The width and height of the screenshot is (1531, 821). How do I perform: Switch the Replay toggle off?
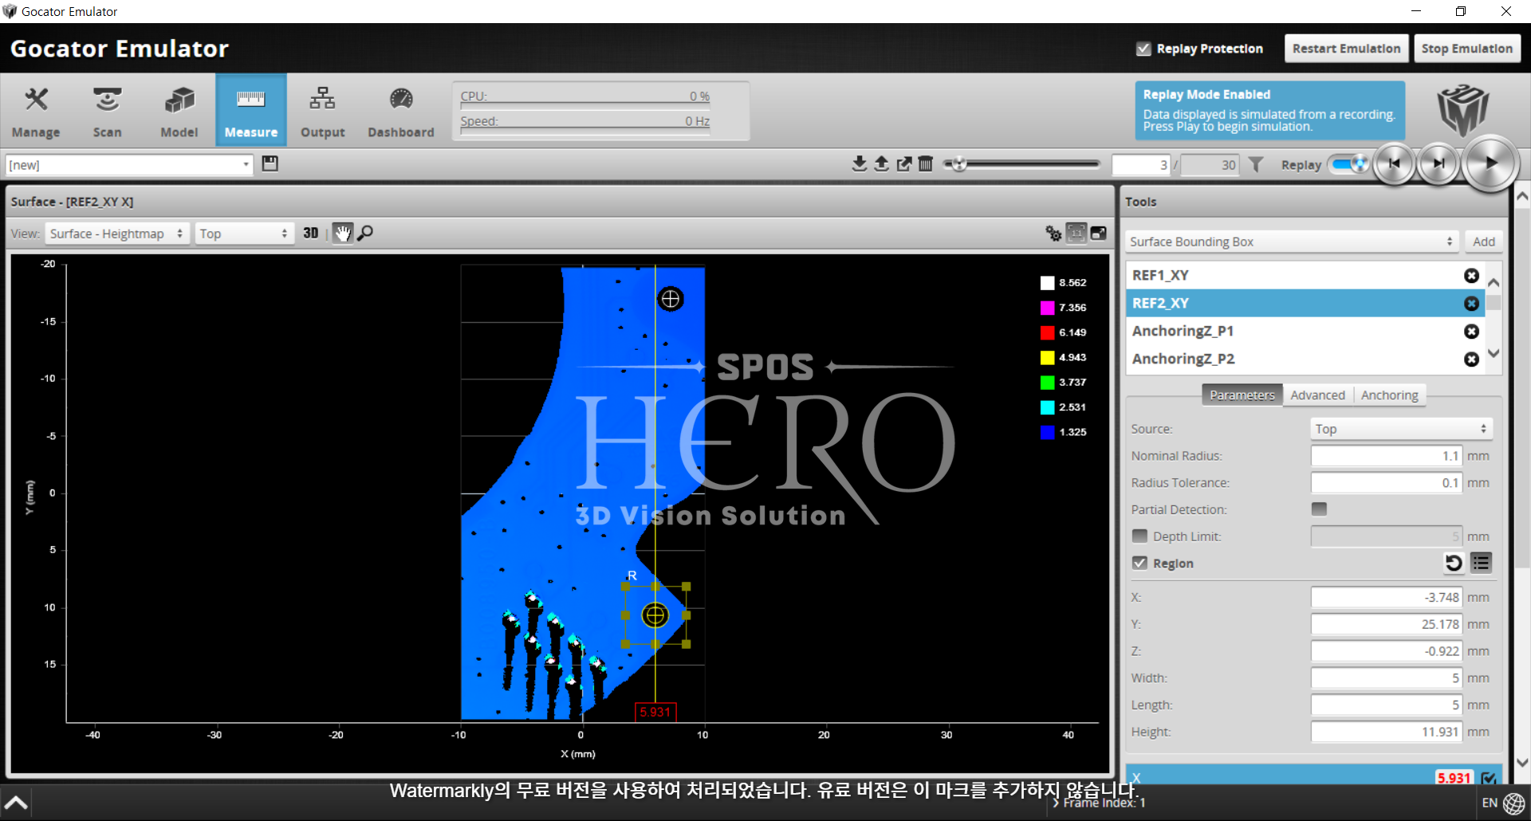tap(1348, 164)
